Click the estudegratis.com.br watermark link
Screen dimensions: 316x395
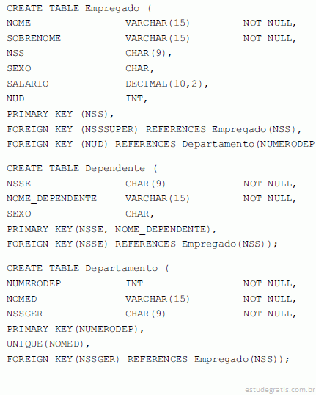point(280,390)
